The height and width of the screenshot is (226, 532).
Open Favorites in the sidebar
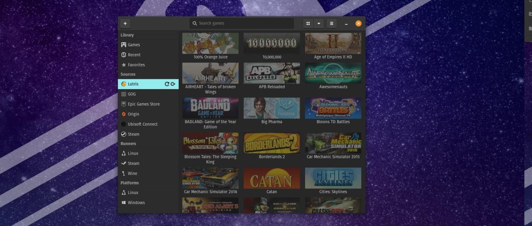click(148, 65)
